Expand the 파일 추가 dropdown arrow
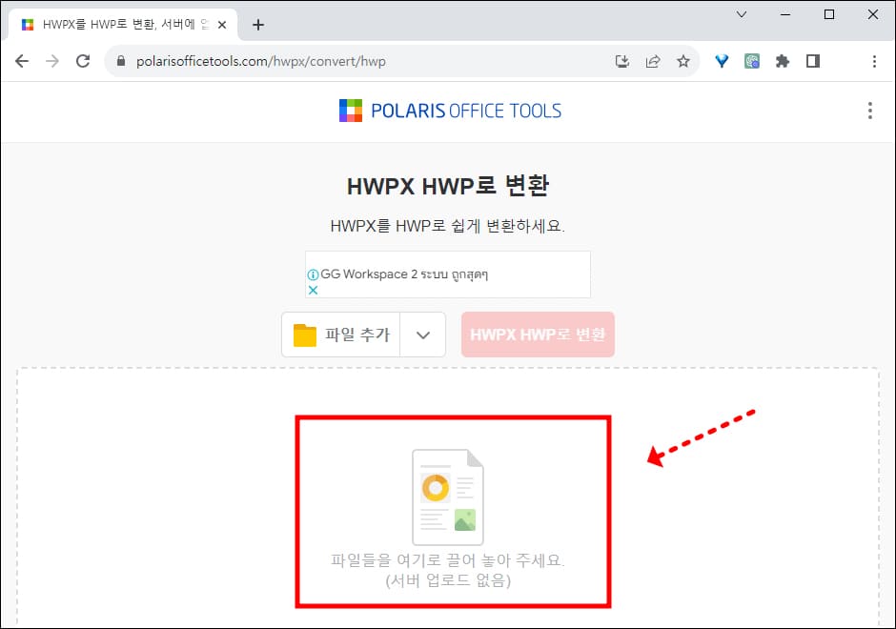Viewport: 896px width, 629px height. pyautogui.click(x=422, y=334)
